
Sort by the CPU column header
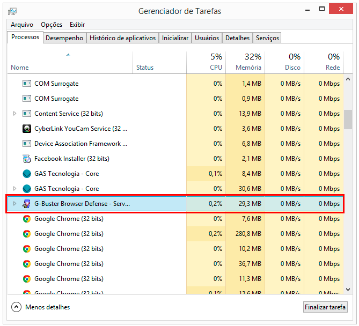[206, 62]
